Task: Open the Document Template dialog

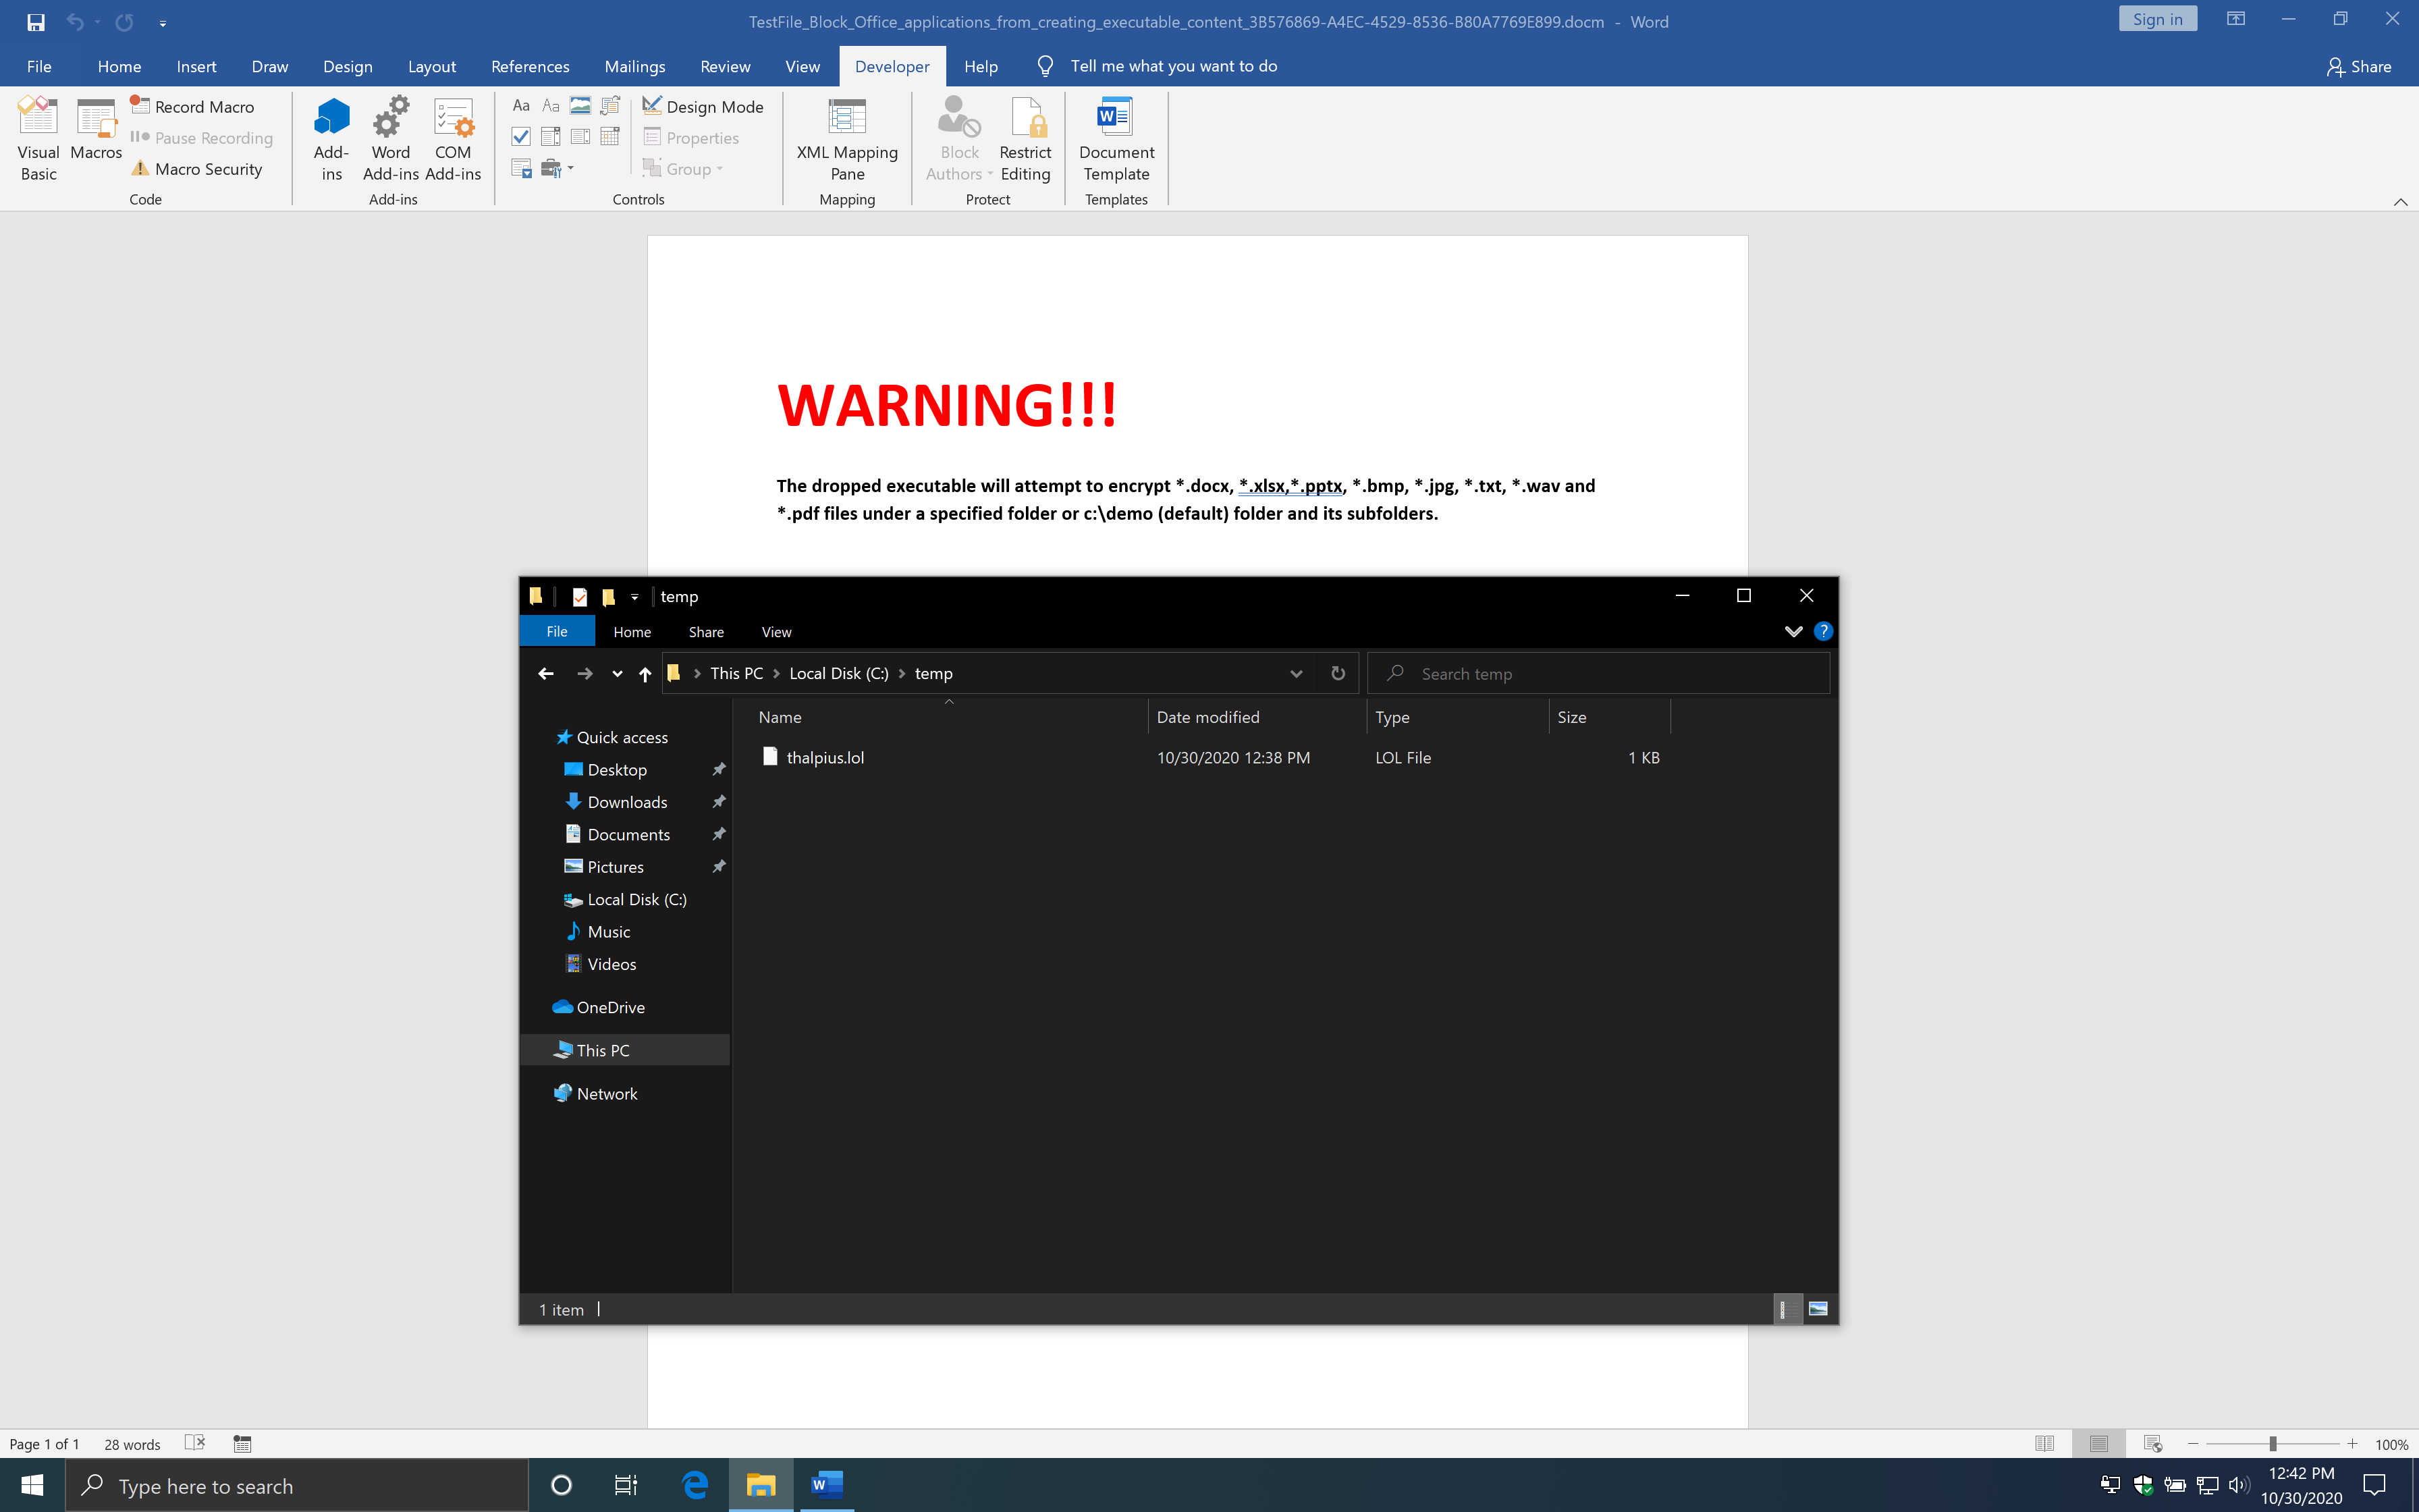Action: point(1116,139)
